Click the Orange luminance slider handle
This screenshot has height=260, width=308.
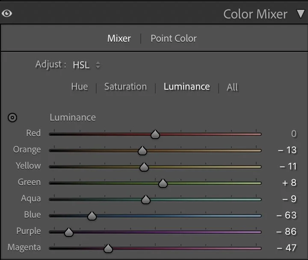142,151
